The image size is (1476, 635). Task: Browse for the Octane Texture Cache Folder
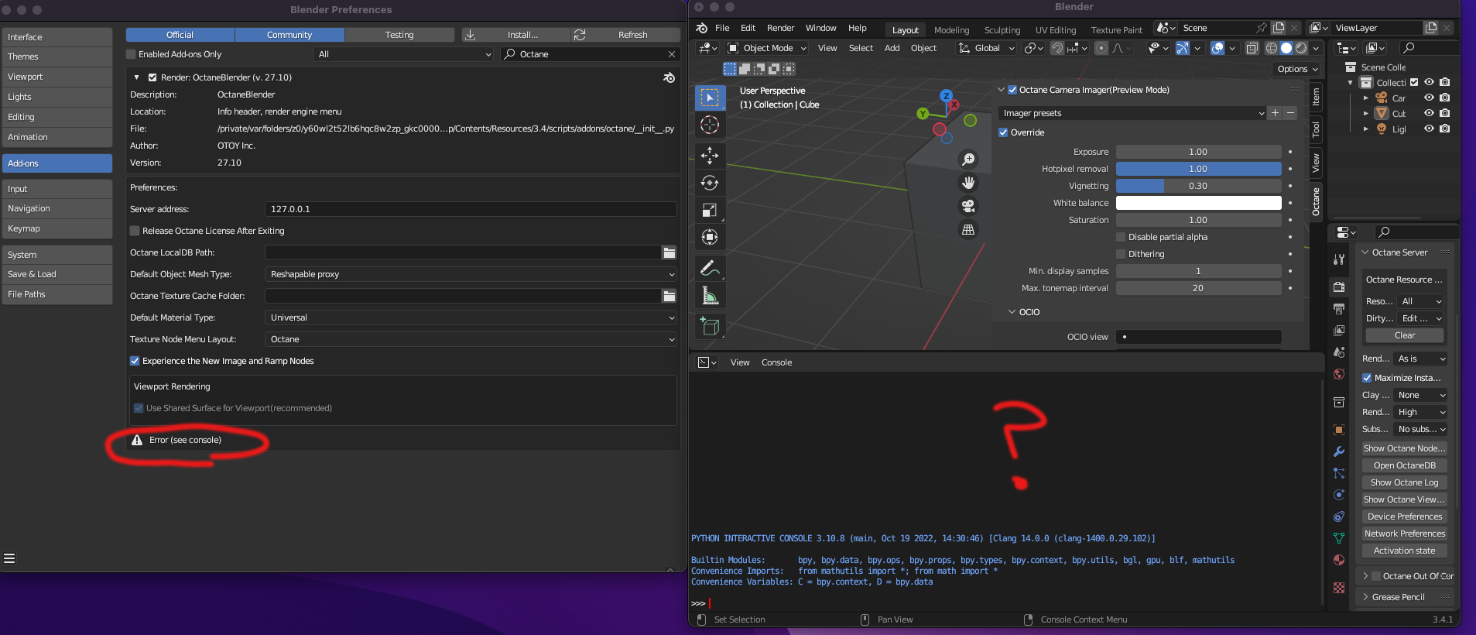pyautogui.click(x=670, y=296)
